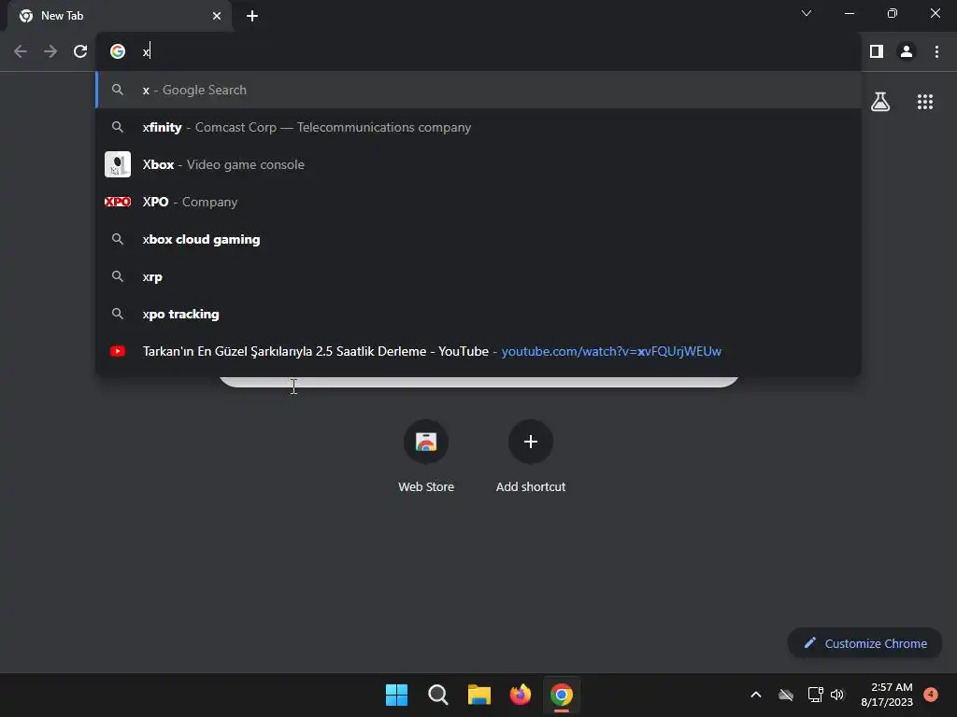Image resolution: width=957 pixels, height=717 pixels.
Task: Select the 'xpo tracking' suggestion
Action: pos(478,314)
